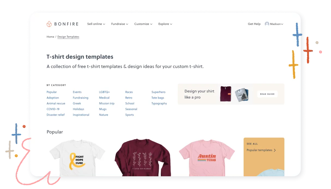Choose the Typography category
This screenshot has height=189, width=331.
pos(159,103)
